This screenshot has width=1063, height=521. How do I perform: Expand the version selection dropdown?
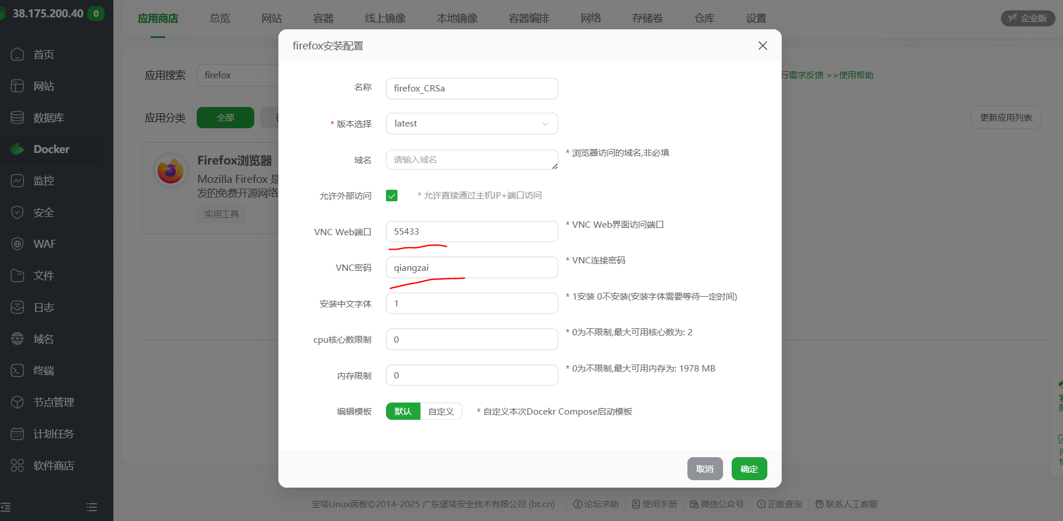point(472,124)
